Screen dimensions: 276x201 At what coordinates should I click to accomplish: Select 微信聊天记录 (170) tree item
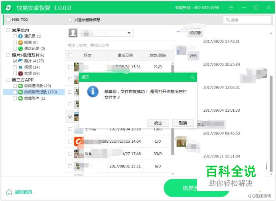coord(34,92)
